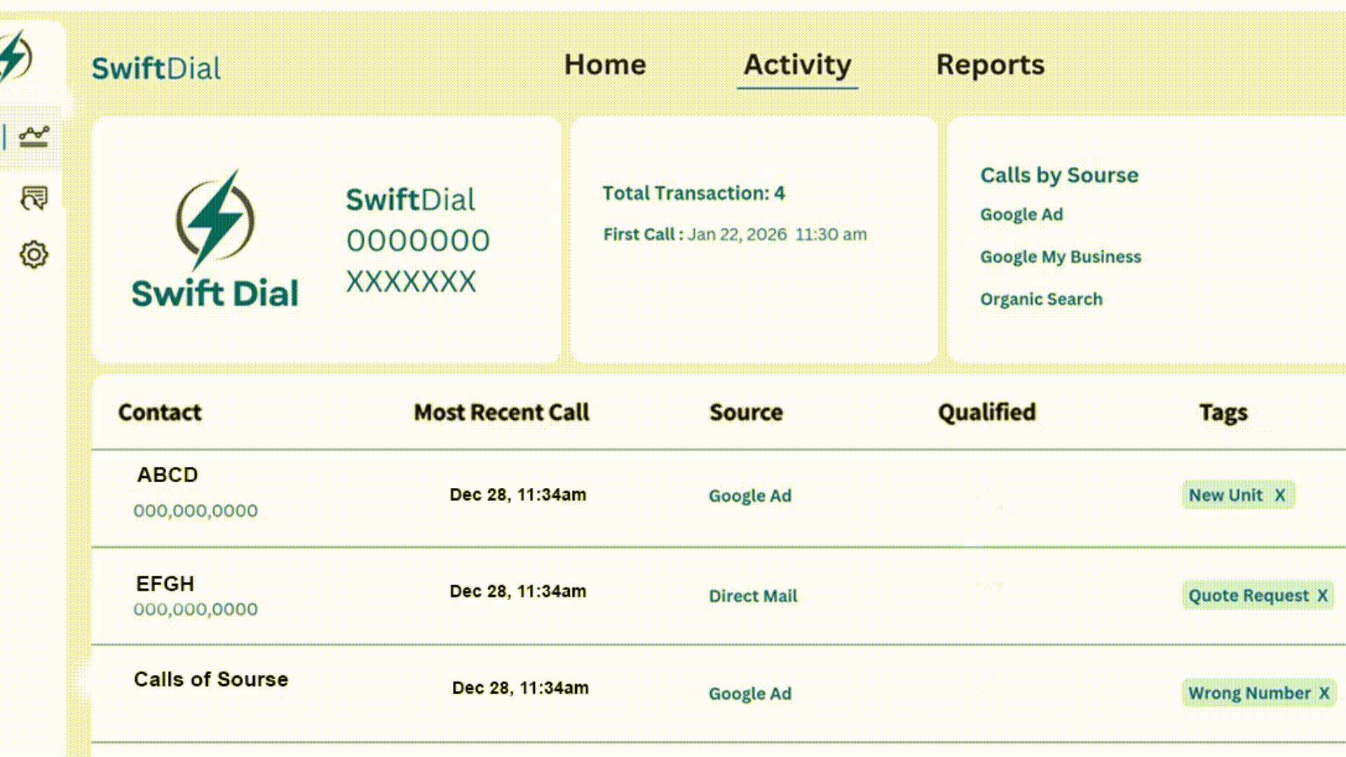Click Google Ad in the Calls by Sourse panel

1021,214
